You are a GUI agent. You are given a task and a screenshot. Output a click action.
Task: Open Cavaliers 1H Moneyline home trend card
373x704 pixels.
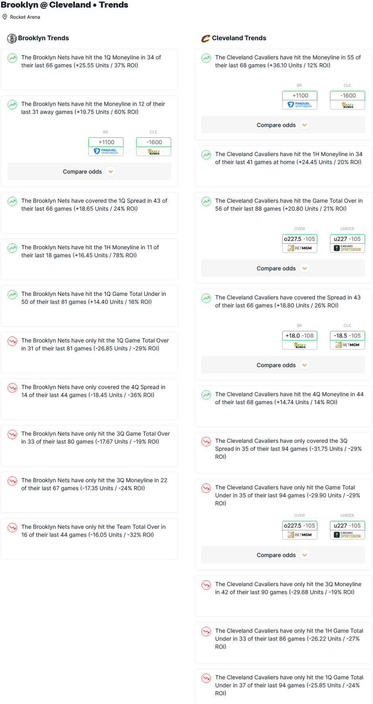click(x=283, y=166)
